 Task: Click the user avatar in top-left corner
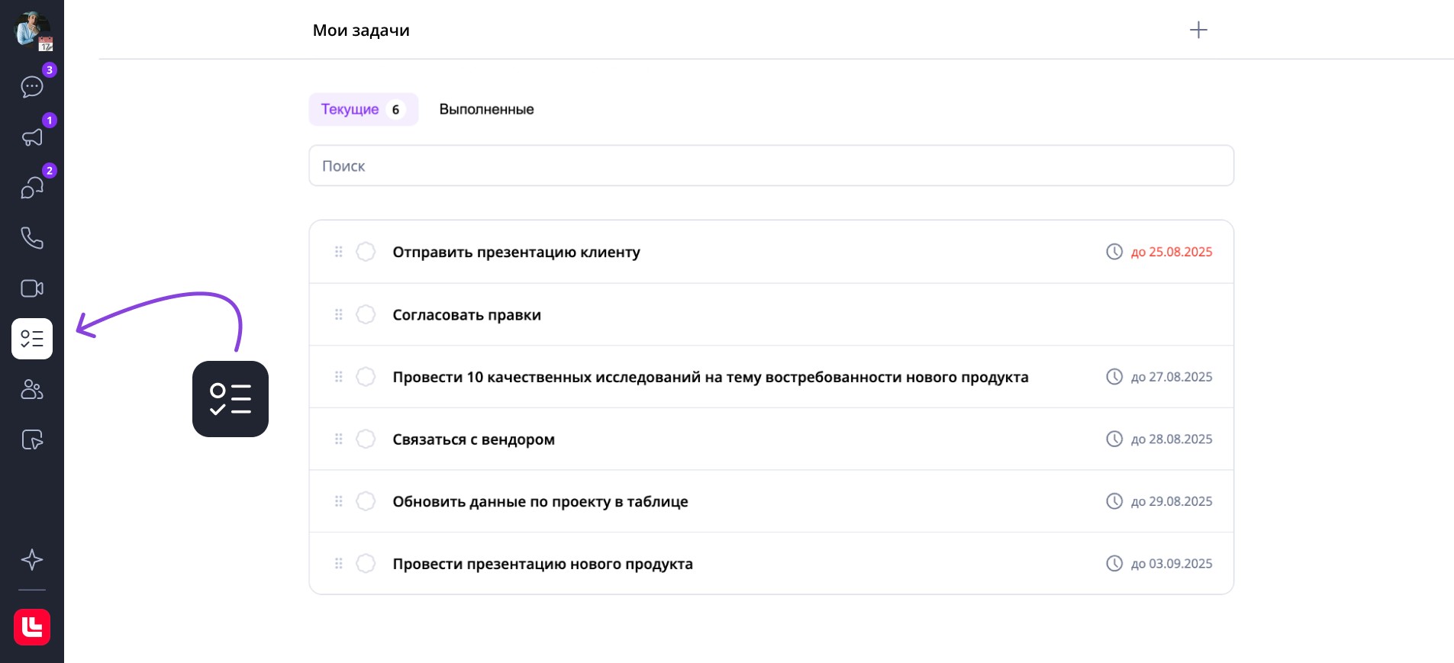[31, 30]
